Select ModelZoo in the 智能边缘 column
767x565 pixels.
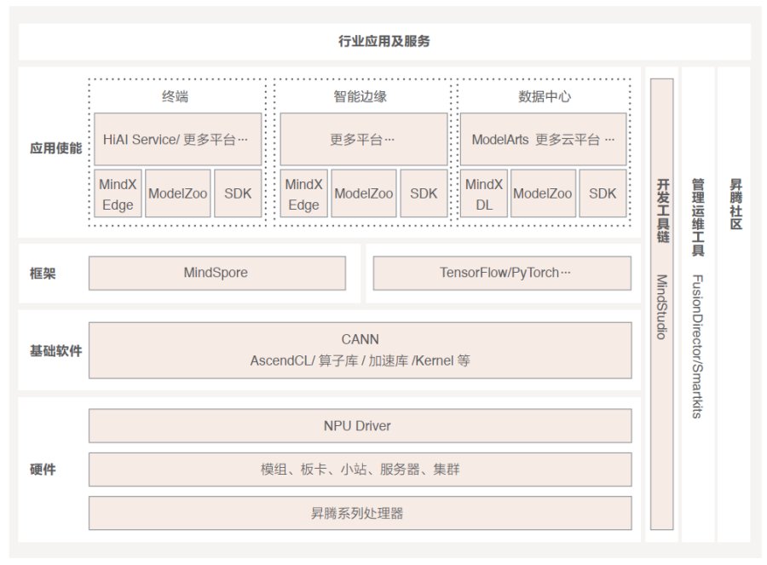[x=363, y=193]
